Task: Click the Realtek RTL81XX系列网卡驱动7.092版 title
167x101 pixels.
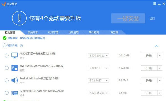Action: coord(42,91)
